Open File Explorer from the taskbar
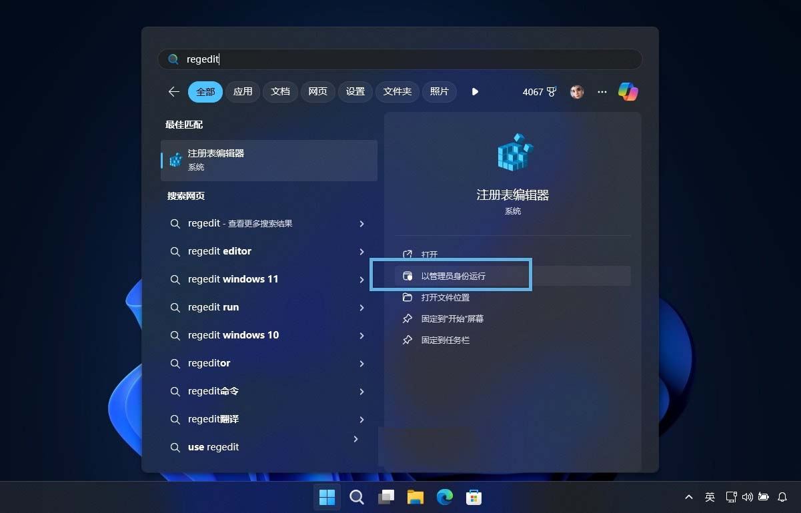The height and width of the screenshot is (513, 801). 416,497
